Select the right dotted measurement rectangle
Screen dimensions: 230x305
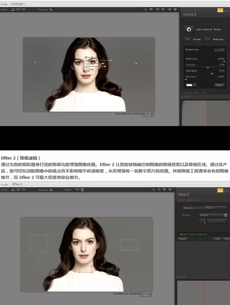[129, 245]
